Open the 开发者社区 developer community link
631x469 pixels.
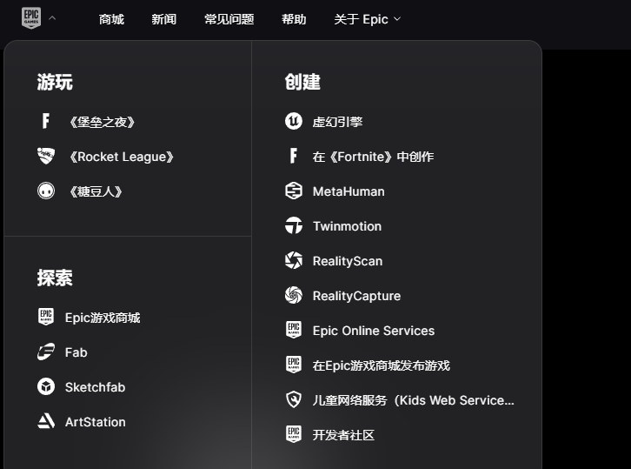coord(343,435)
